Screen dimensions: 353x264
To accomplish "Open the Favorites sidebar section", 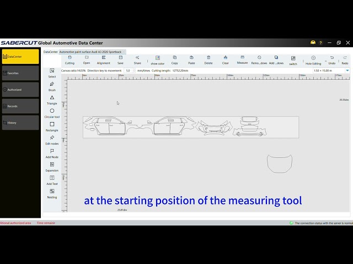I will tap(20, 73).
